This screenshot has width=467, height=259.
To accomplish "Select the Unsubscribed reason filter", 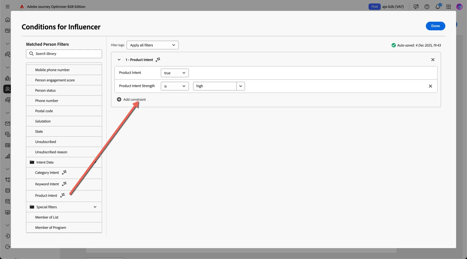I will (x=64, y=152).
